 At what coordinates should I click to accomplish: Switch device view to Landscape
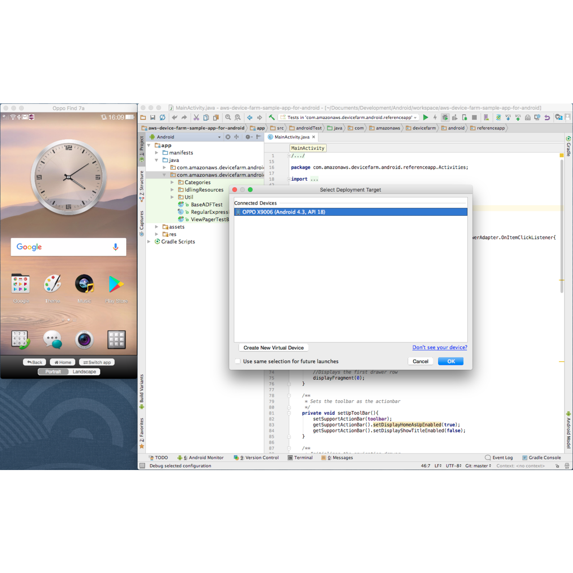84,372
